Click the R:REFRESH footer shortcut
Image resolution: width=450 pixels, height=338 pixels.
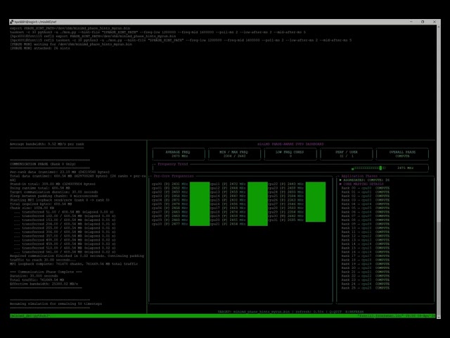tap(354, 311)
